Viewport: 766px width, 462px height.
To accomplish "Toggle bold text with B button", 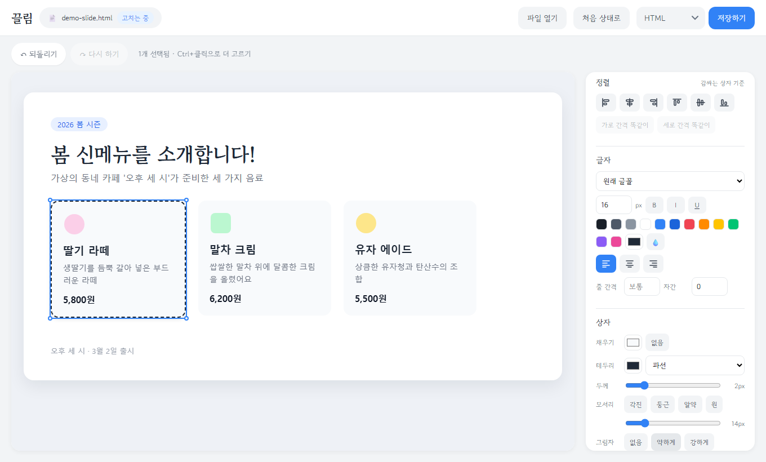I will tap(654, 205).
